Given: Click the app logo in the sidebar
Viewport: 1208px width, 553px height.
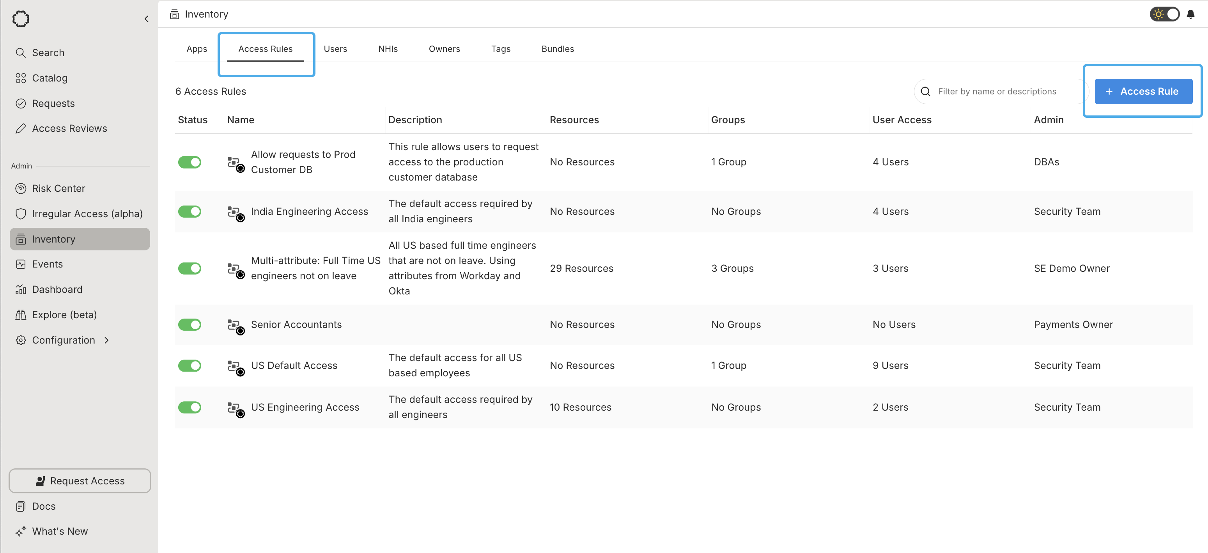Looking at the screenshot, I should pos(21,19).
